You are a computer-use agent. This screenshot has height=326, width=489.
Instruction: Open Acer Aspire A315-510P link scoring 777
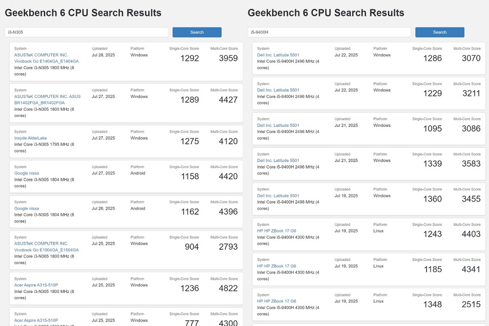click(x=36, y=320)
